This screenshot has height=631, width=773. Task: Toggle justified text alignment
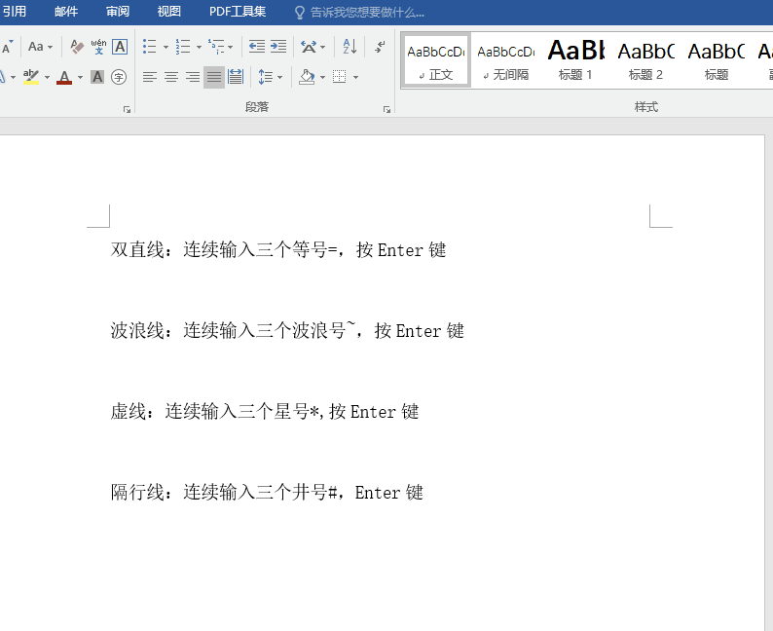coord(213,77)
